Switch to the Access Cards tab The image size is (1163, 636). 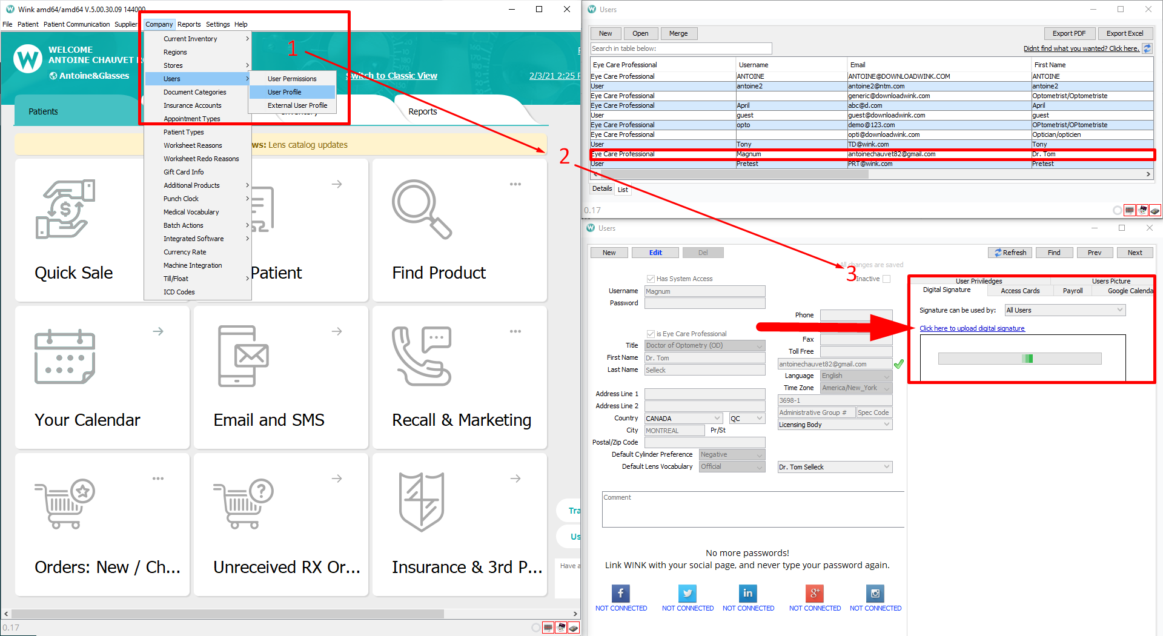point(1020,291)
